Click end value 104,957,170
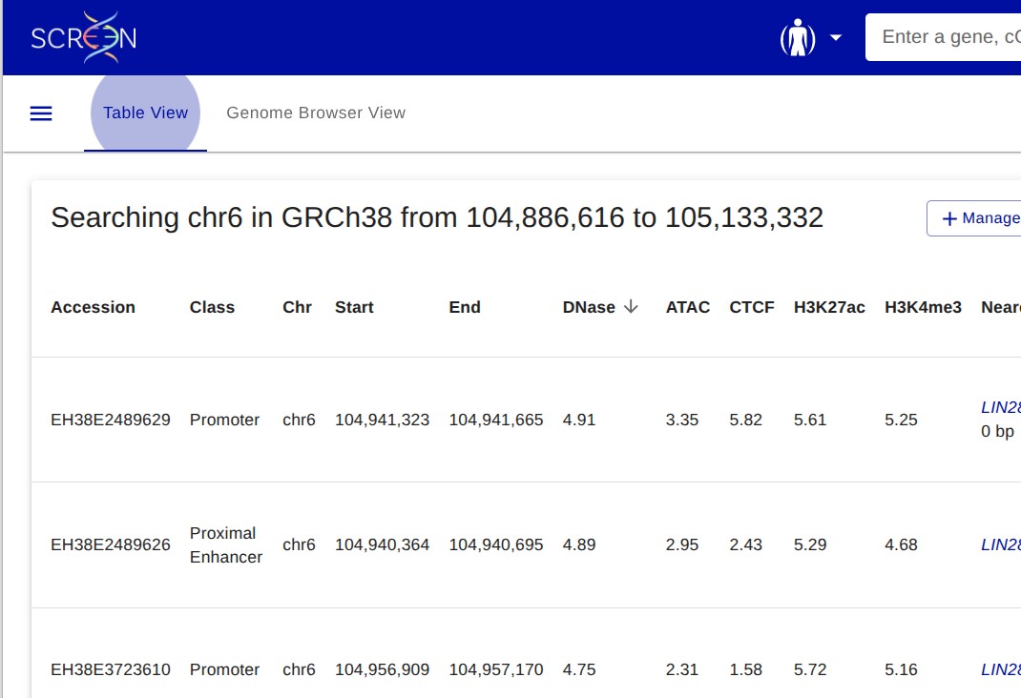 point(495,669)
